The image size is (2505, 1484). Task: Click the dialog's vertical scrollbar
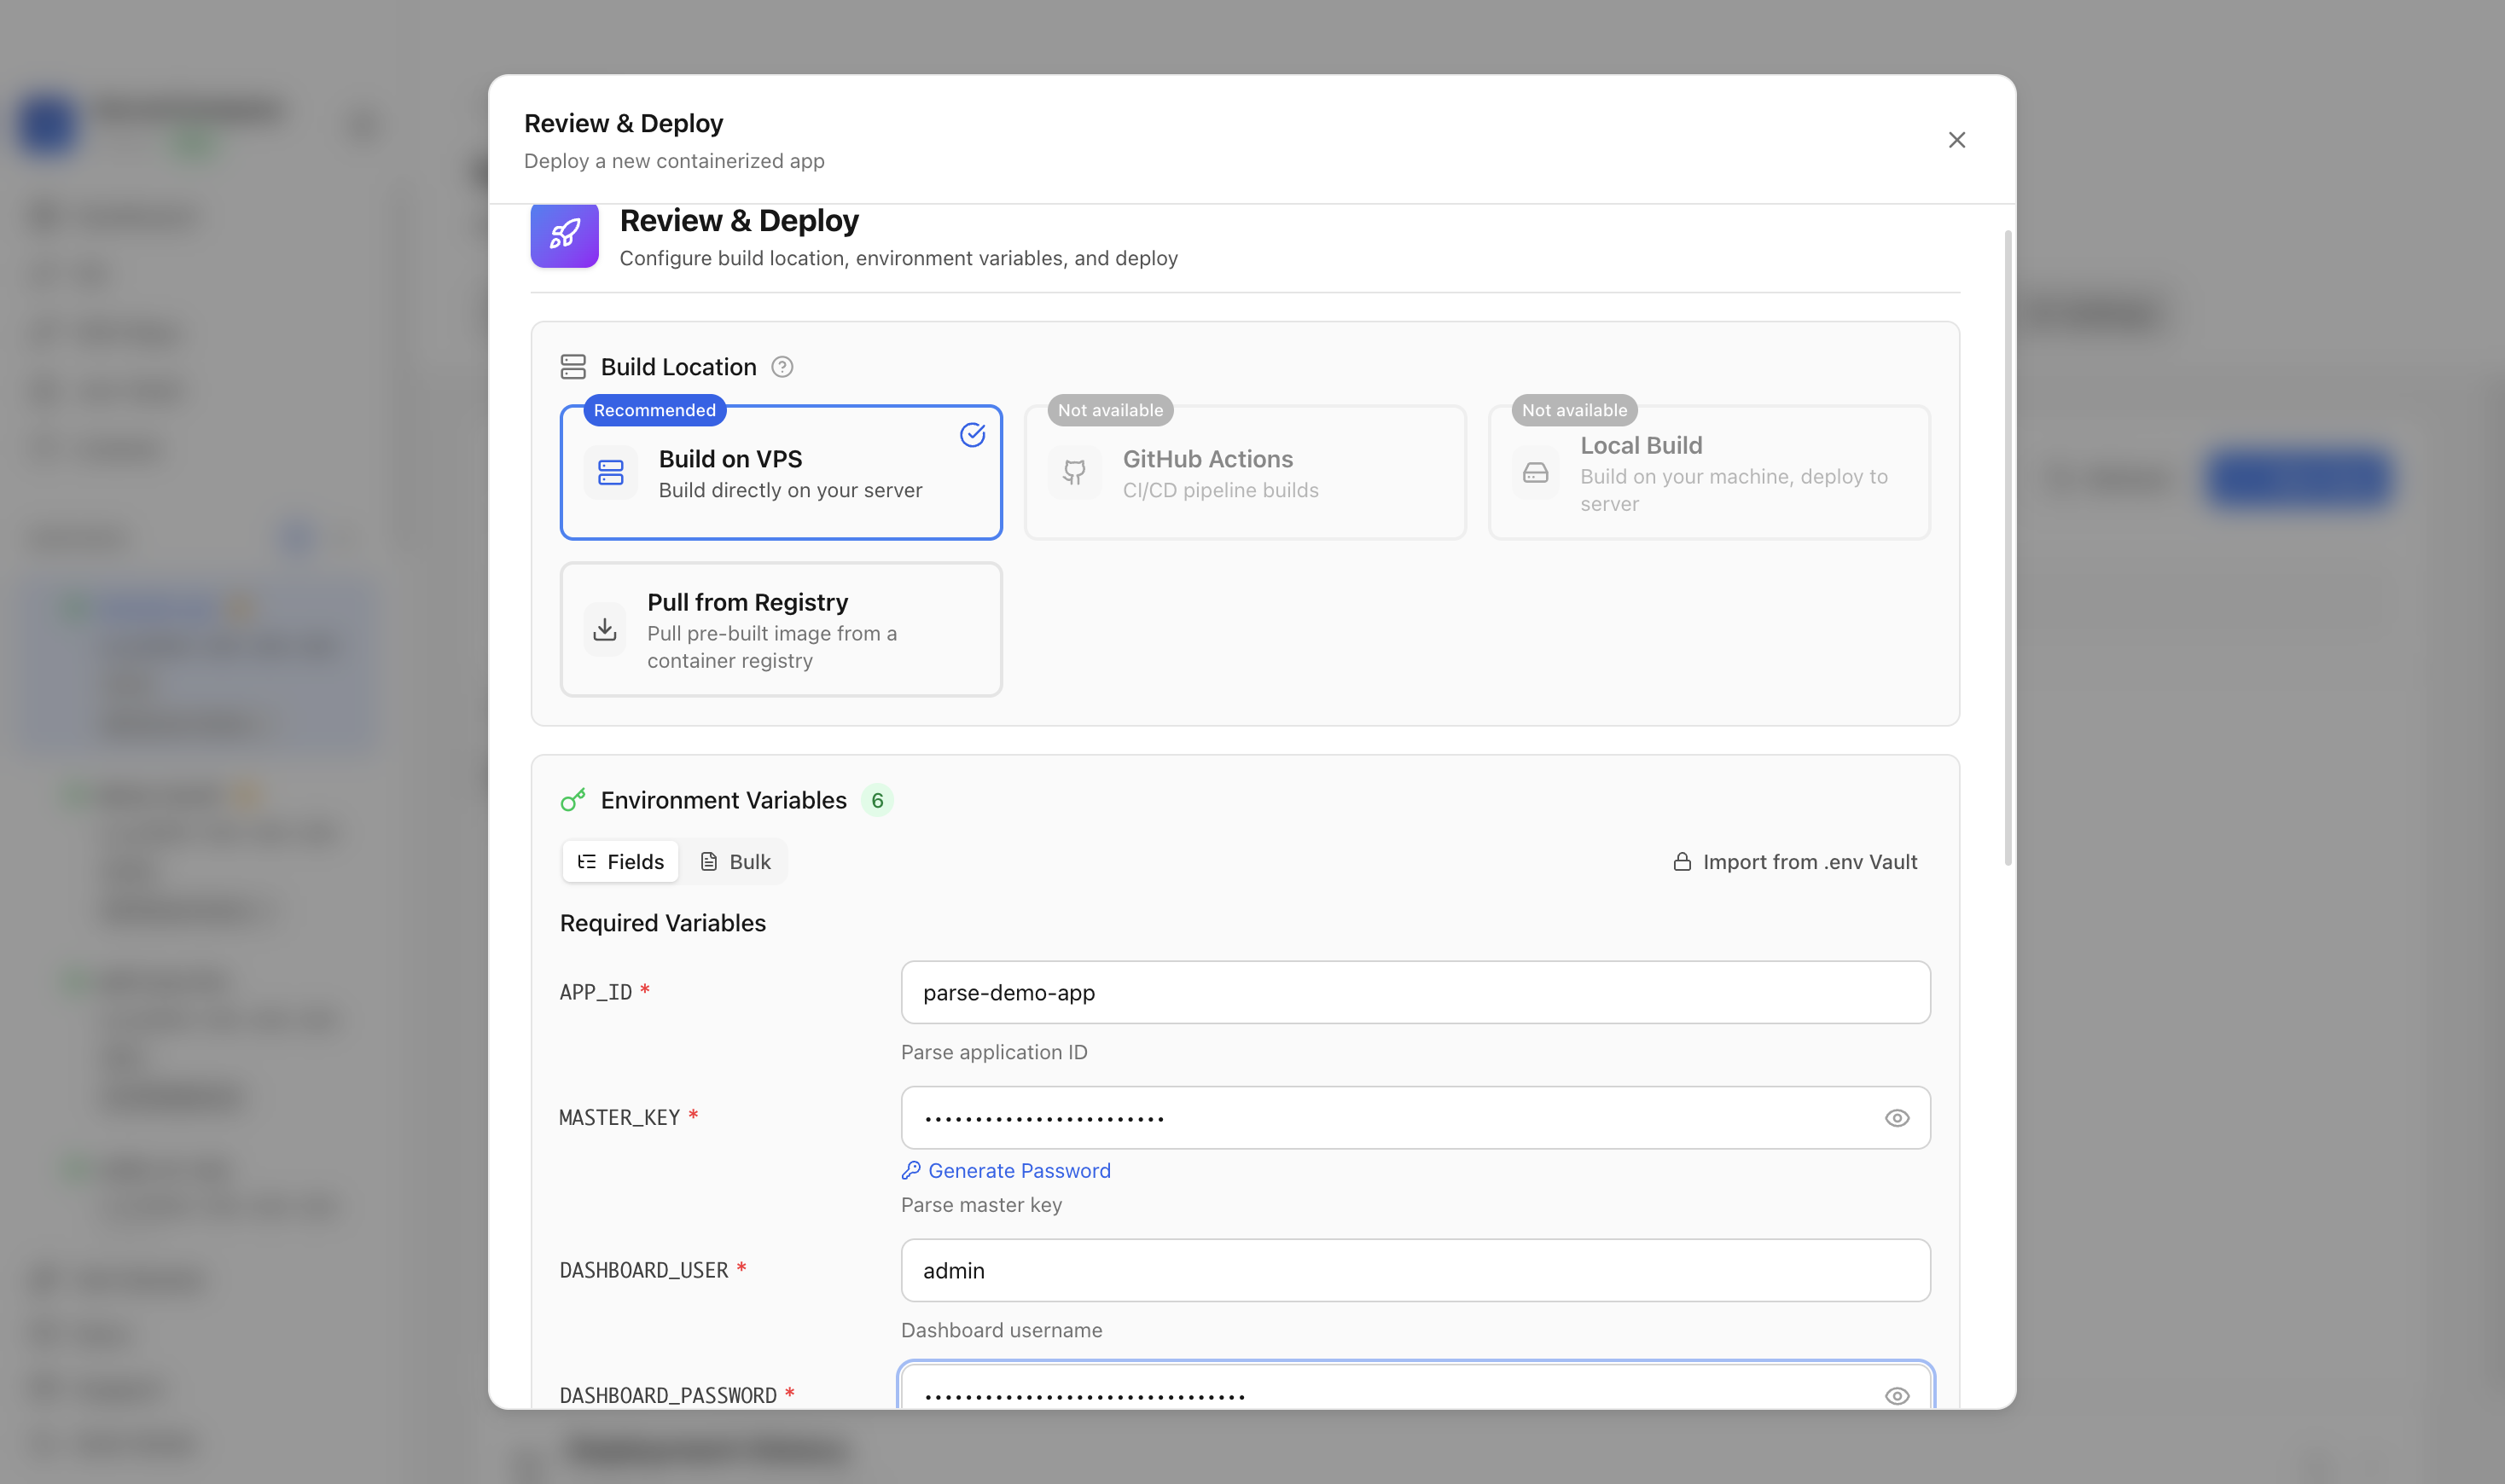coord(2007,548)
